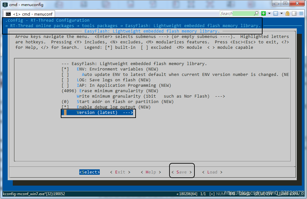Open ConEmu settings via the hamburger menu icon

click(x=301, y=13)
